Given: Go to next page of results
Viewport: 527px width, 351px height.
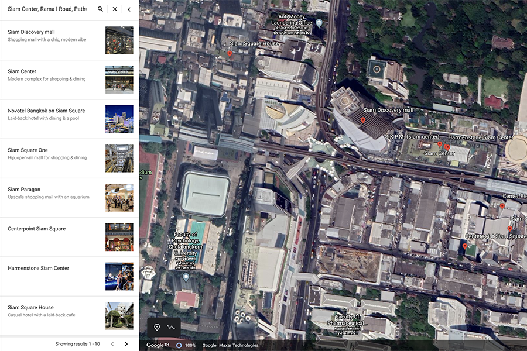Looking at the screenshot, I should click(x=126, y=344).
